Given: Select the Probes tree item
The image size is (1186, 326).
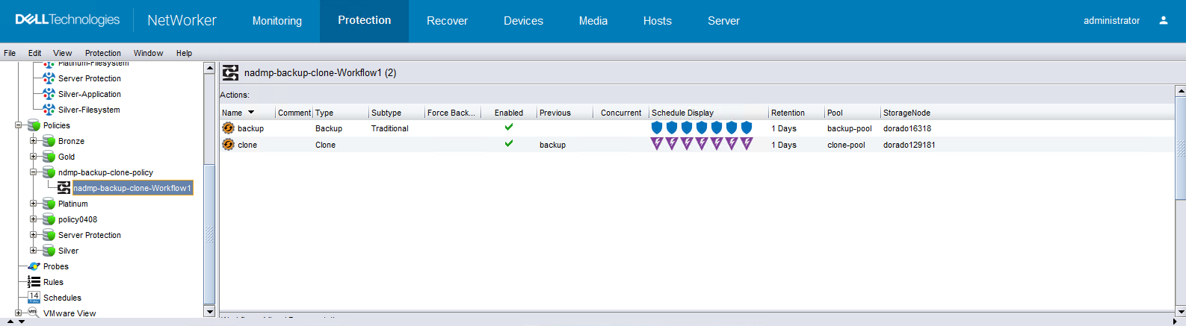Looking at the screenshot, I should 55,266.
